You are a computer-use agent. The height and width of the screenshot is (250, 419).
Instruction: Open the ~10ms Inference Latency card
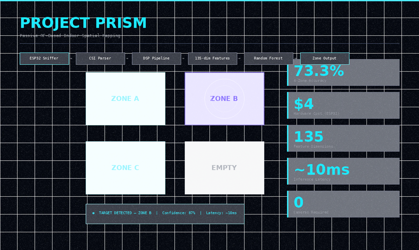[x=343, y=171]
